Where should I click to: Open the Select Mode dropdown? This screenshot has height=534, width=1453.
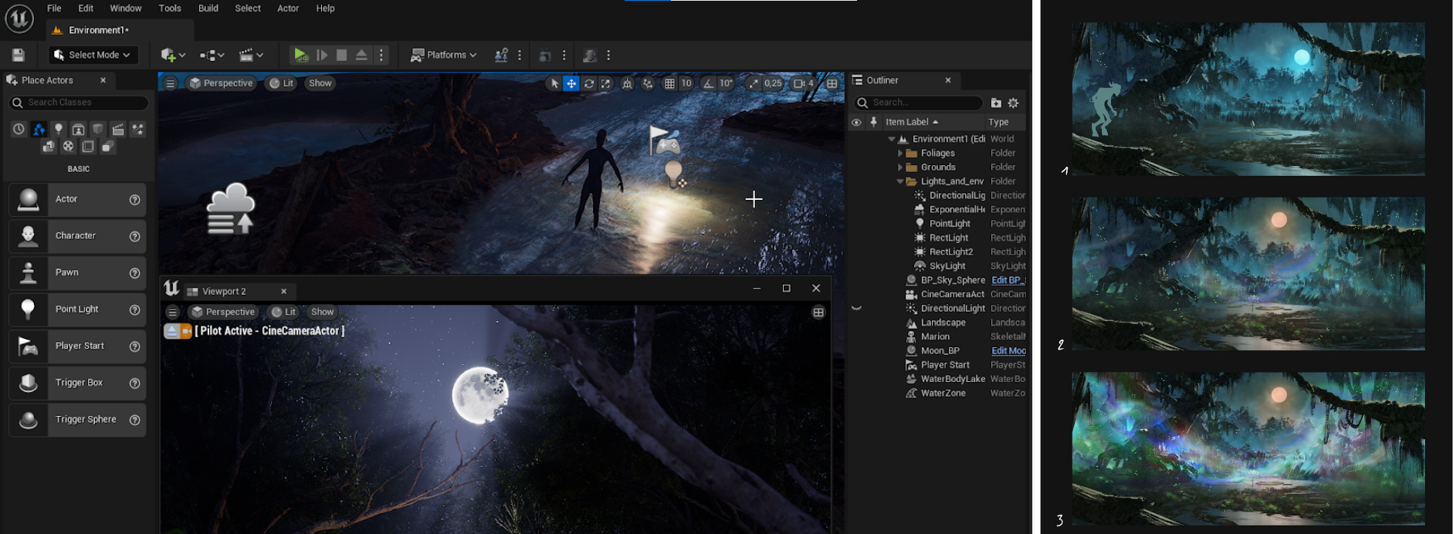pos(94,55)
